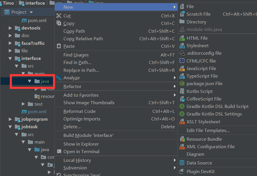Select Edit File Templates... entry

click(217, 130)
